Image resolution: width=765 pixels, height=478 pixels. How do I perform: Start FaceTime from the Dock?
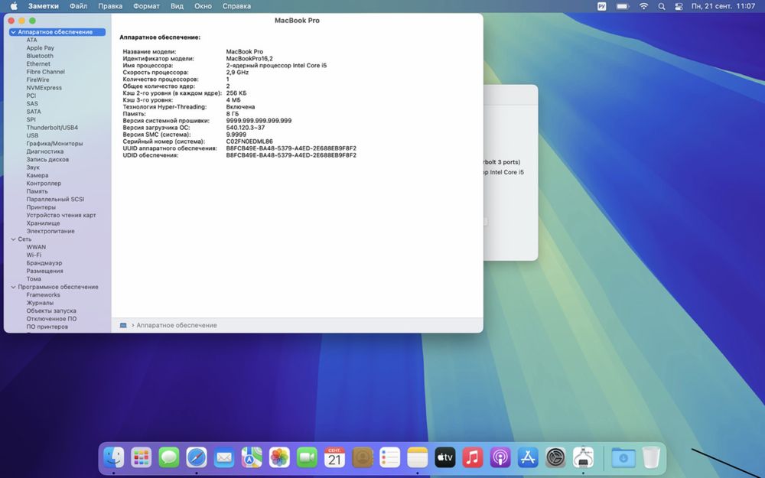click(307, 457)
